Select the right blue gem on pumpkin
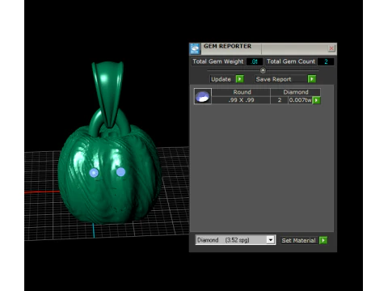The height and width of the screenshot is (291, 388). (x=120, y=171)
